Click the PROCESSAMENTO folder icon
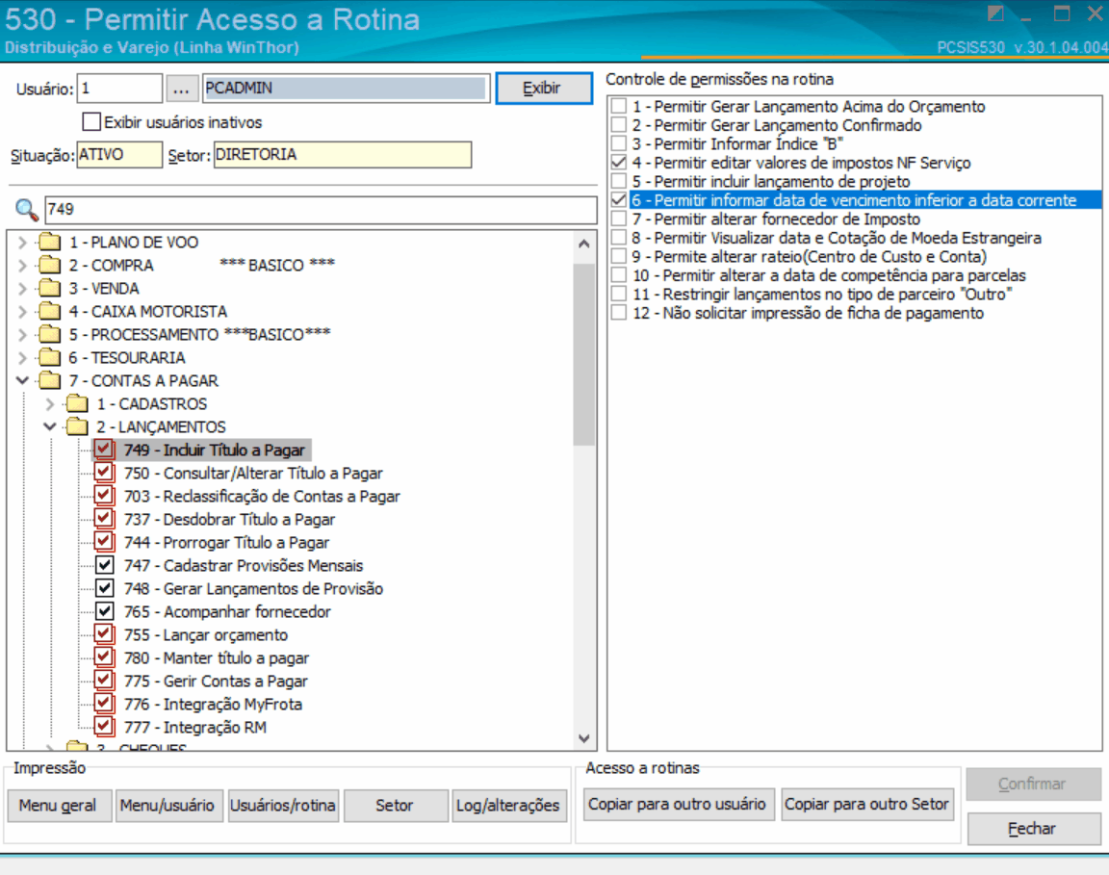This screenshot has height=875, width=1109. point(50,335)
